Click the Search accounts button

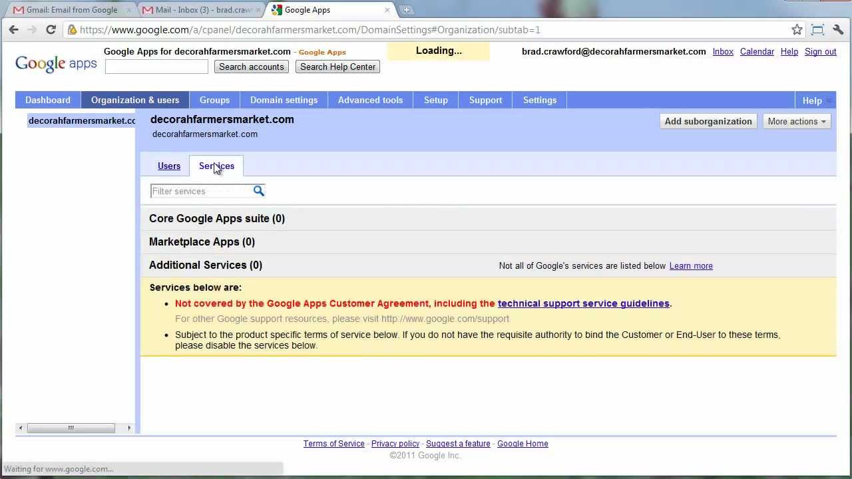click(252, 67)
